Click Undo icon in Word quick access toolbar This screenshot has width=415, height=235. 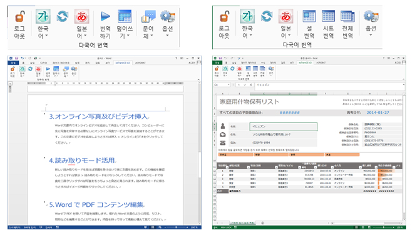(23, 58)
